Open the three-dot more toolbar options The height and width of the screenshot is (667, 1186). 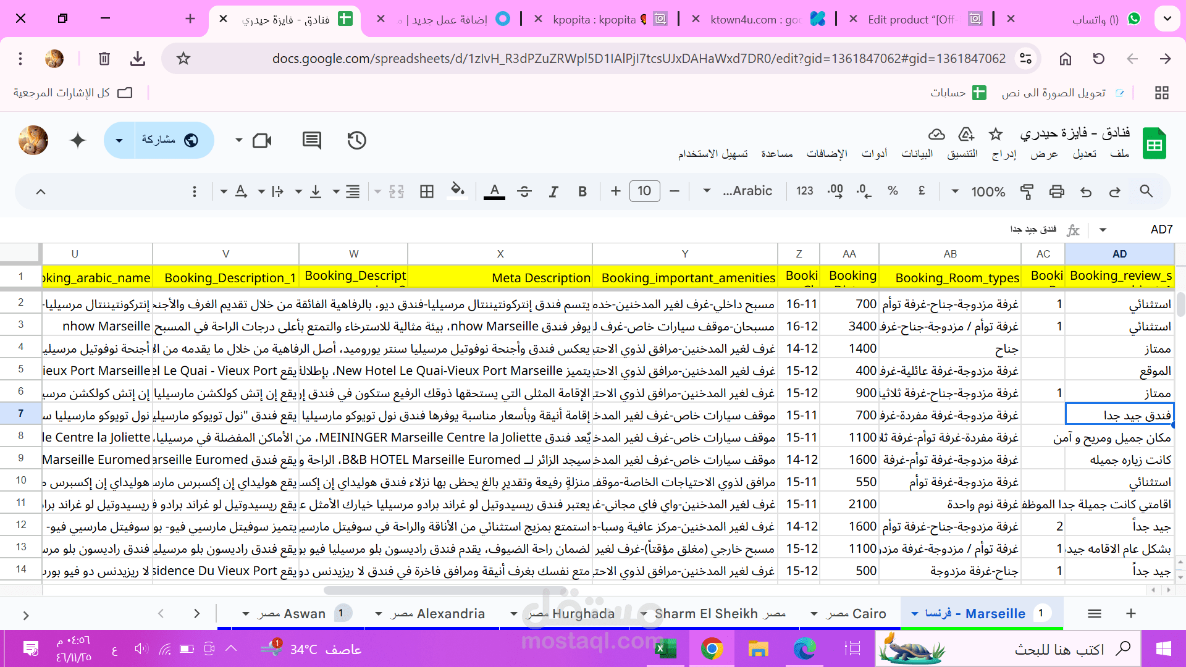tap(195, 191)
